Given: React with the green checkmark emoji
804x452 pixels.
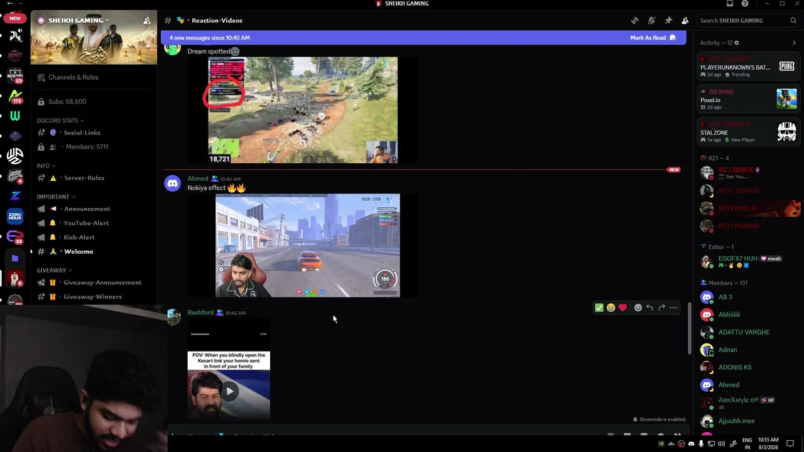Looking at the screenshot, I should 599,308.
